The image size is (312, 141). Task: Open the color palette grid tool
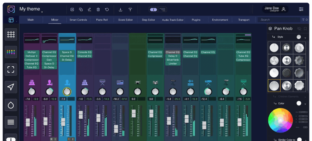tap(11, 52)
